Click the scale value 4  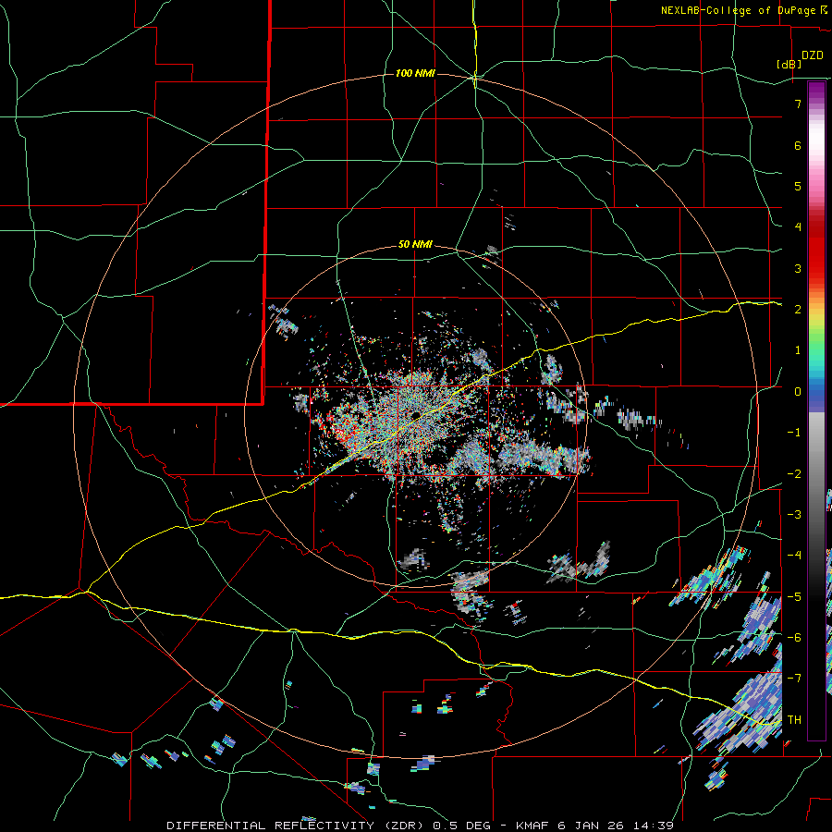coord(798,227)
